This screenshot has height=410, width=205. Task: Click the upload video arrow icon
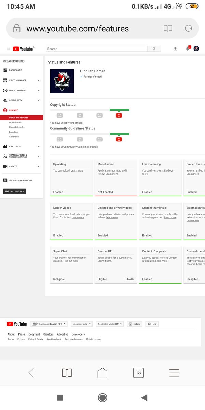point(175,49)
